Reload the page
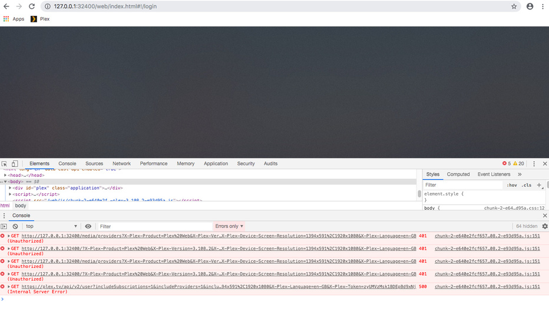 (32, 6)
